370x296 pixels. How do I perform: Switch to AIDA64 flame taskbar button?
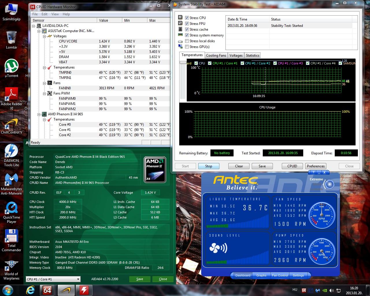[x=84, y=290]
